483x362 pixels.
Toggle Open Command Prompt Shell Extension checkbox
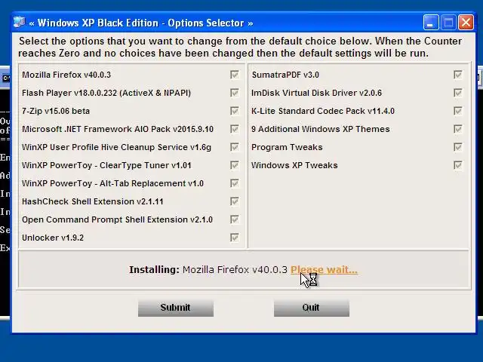(235, 219)
